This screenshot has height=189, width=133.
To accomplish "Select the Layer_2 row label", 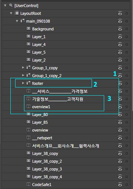I will click(x=39, y=60).
